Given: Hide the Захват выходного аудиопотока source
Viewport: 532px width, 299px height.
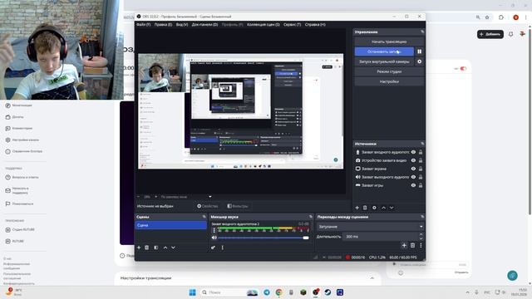Looking at the screenshot, I should pyautogui.click(x=413, y=177).
